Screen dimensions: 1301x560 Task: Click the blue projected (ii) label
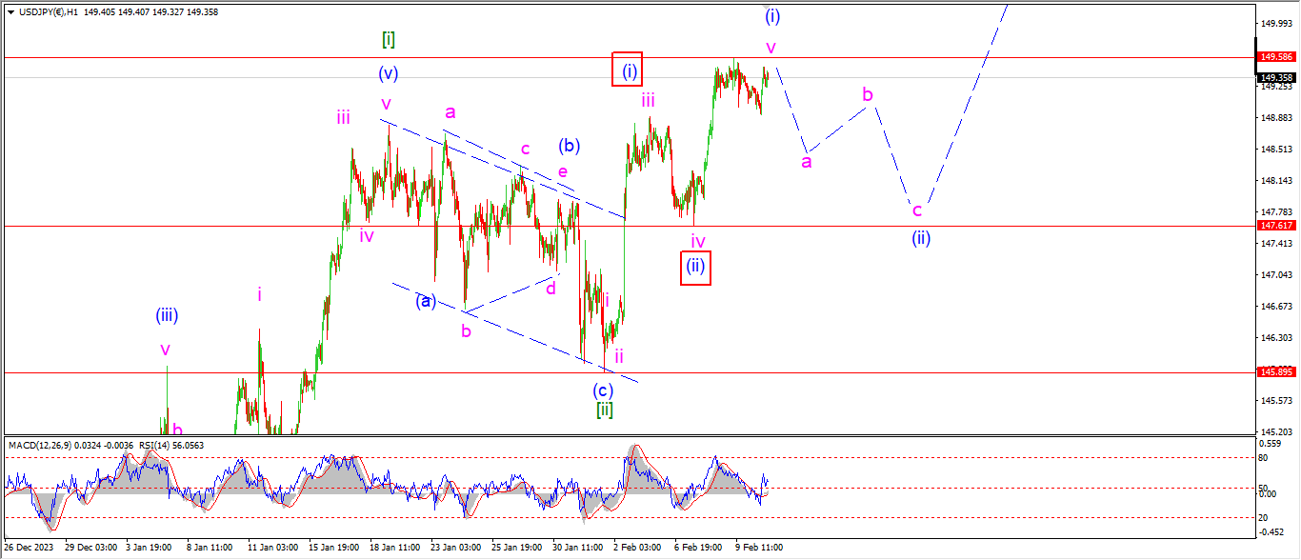pos(919,238)
